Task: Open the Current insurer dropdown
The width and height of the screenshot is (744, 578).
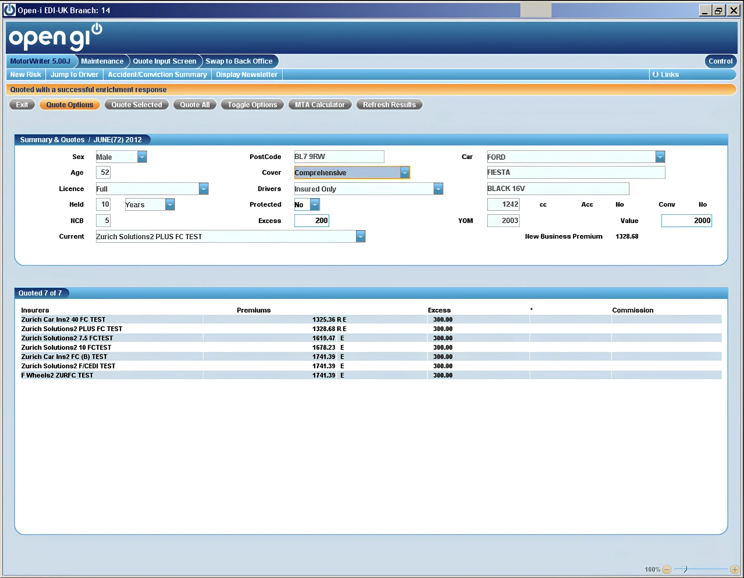Action: click(x=361, y=236)
